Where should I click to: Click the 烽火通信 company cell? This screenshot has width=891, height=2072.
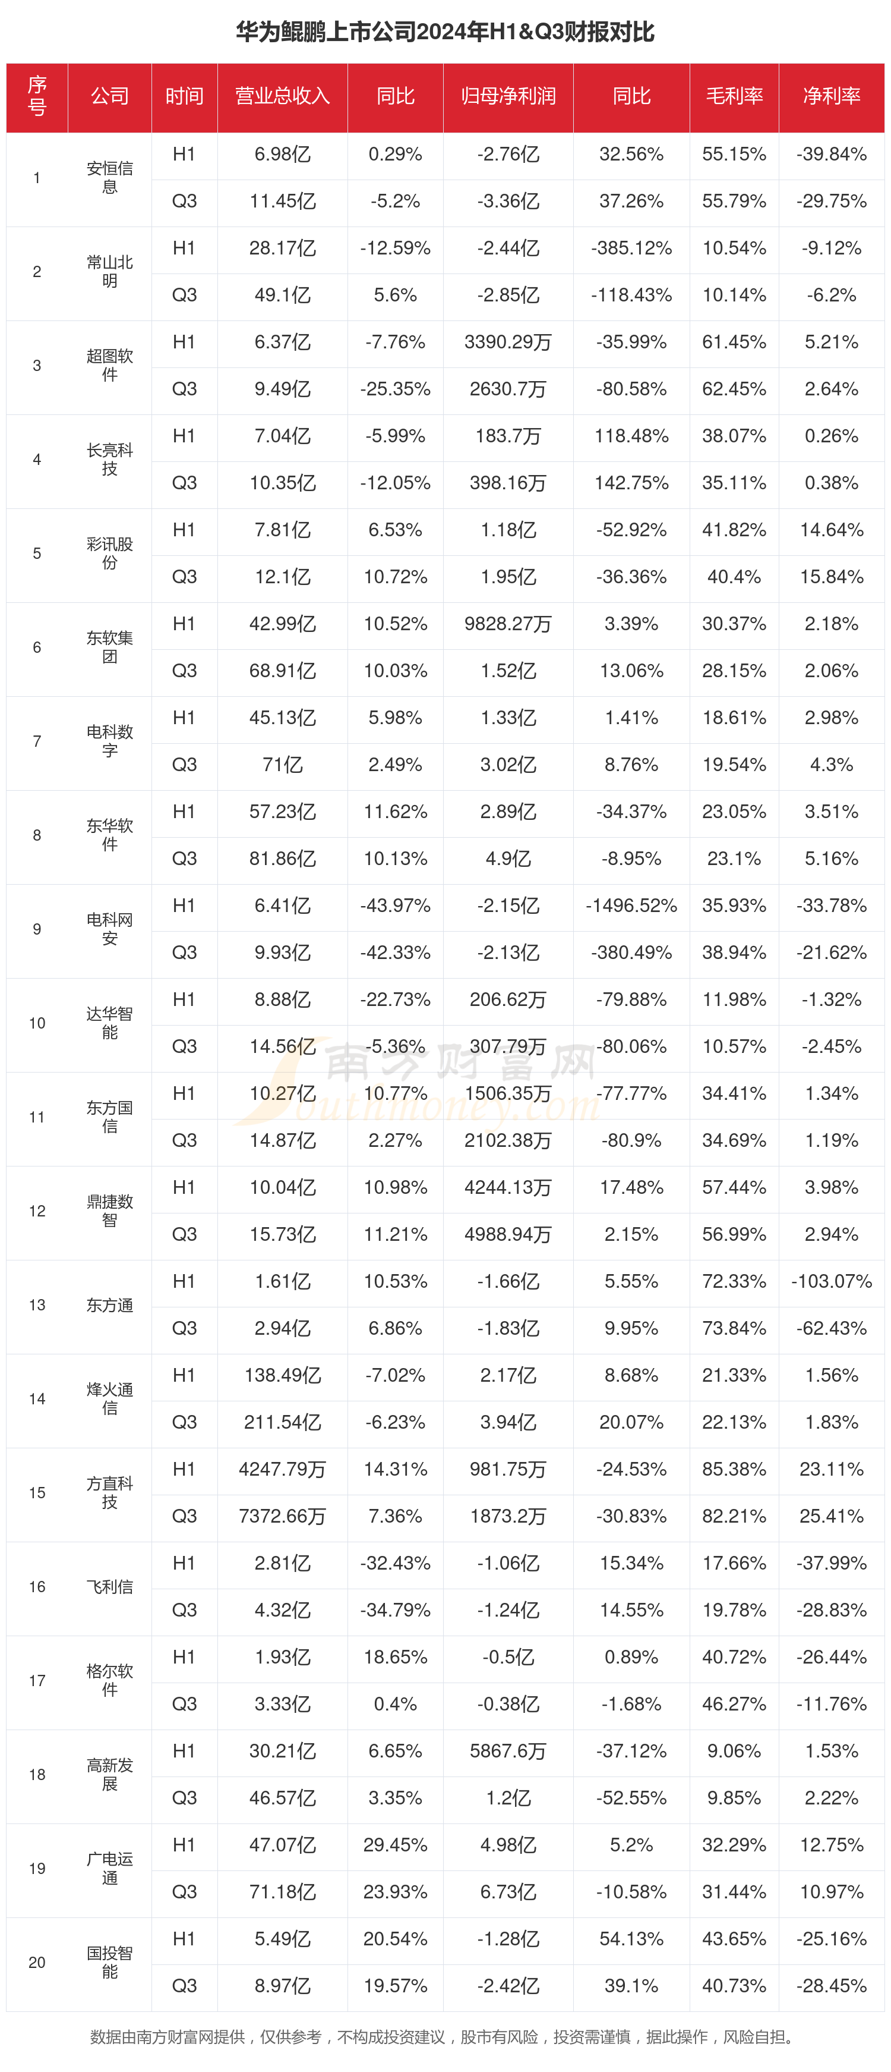(109, 1399)
